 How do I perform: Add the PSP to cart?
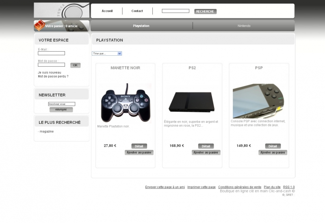pos(273,152)
